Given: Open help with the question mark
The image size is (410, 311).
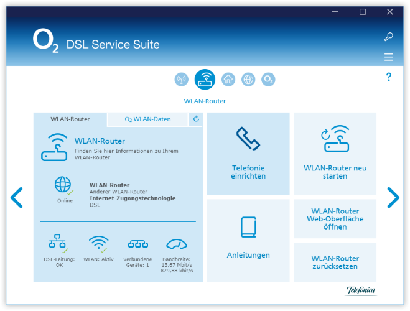Looking at the screenshot, I should [x=389, y=77].
